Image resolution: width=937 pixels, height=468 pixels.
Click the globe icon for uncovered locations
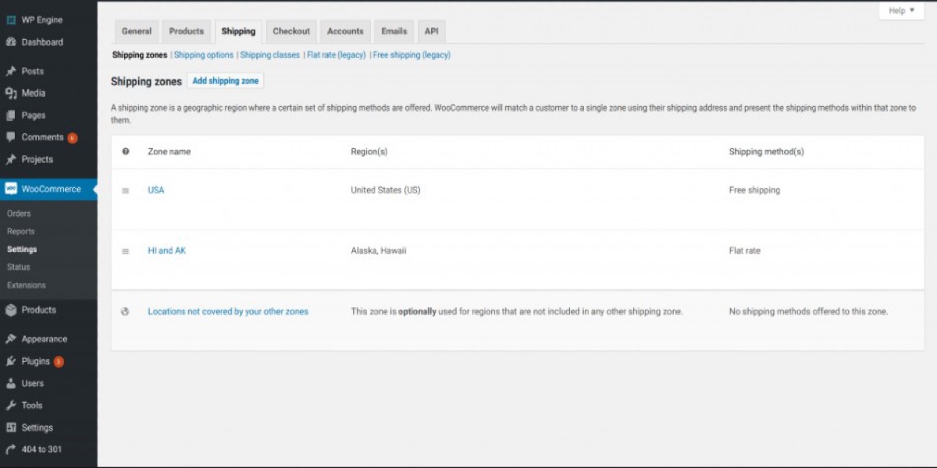tap(126, 312)
